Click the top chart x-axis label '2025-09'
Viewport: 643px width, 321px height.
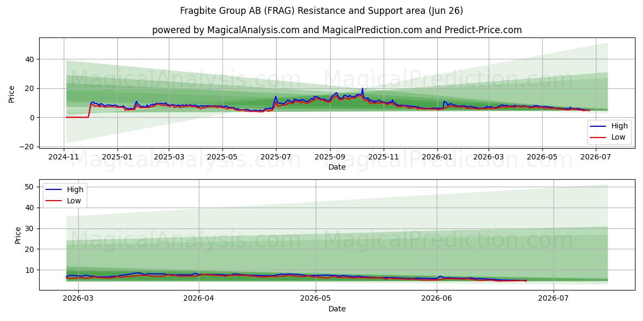pyautogui.click(x=330, y=157)
